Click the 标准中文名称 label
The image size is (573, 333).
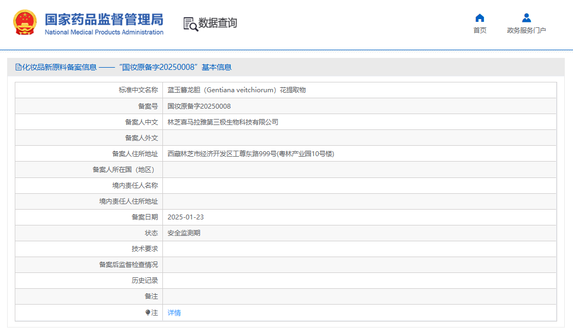(138, 90)
